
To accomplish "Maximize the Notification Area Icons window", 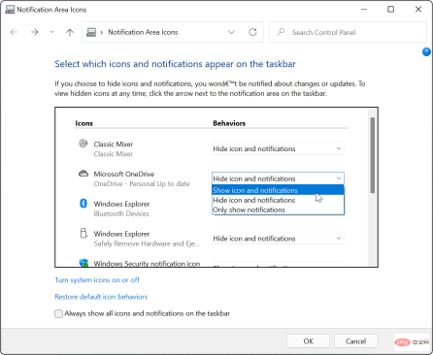I will point(391,10).
